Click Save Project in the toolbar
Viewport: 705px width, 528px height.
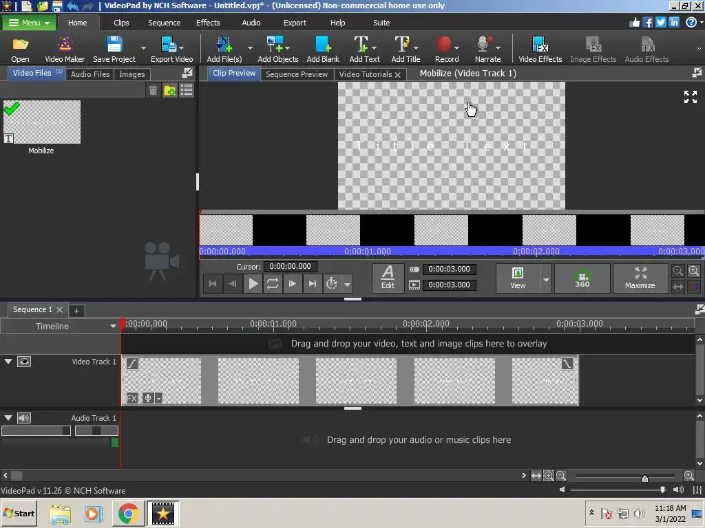coord(114,49)
